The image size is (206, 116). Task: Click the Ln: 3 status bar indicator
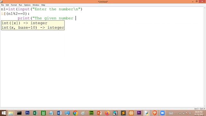tap(196, 109)
